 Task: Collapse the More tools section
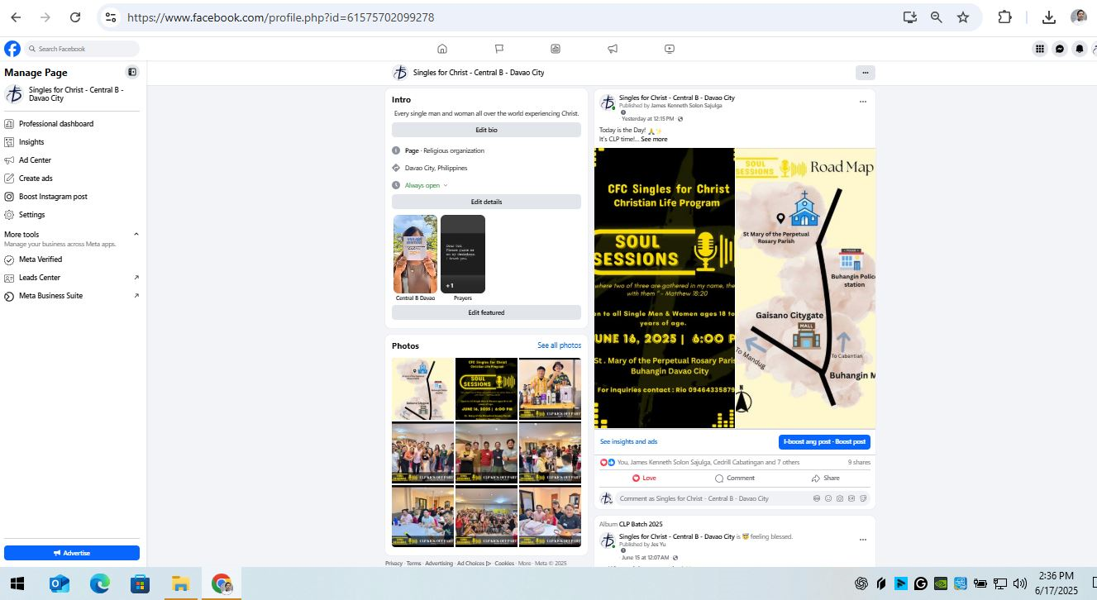136,235
